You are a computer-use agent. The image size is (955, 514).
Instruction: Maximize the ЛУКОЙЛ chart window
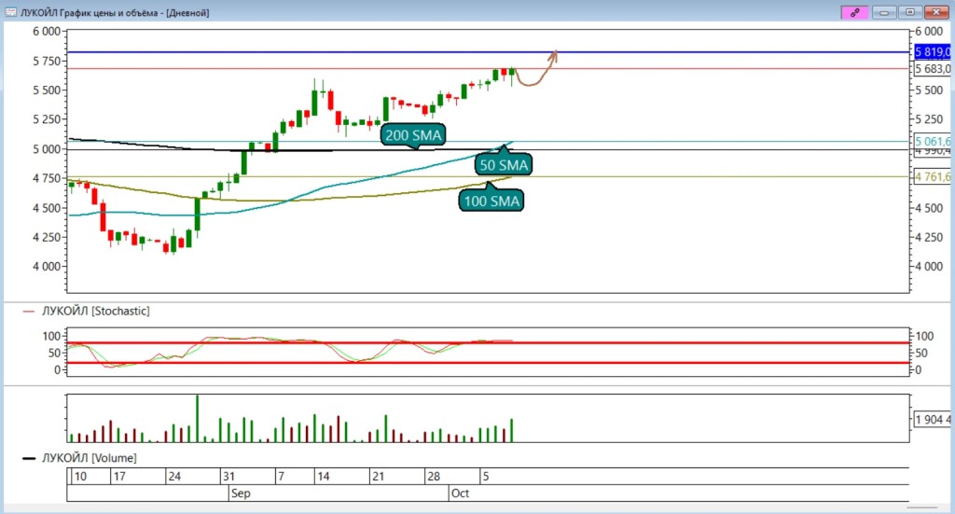[x=910, y=12]
